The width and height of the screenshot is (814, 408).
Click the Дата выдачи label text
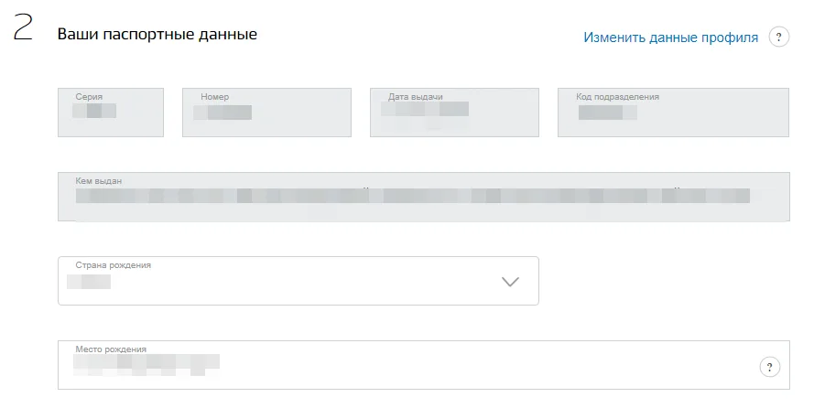point(416,96)
